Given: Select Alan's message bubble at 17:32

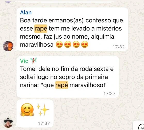Looking at the screenshot, I should pos(72,29).
